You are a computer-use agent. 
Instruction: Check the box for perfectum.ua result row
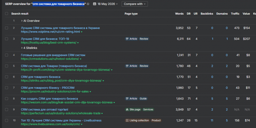[x=7, y=110]
